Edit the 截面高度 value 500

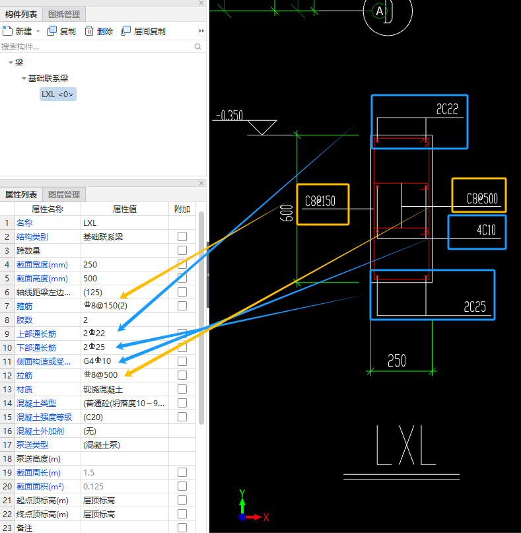(x=125, y=279)
